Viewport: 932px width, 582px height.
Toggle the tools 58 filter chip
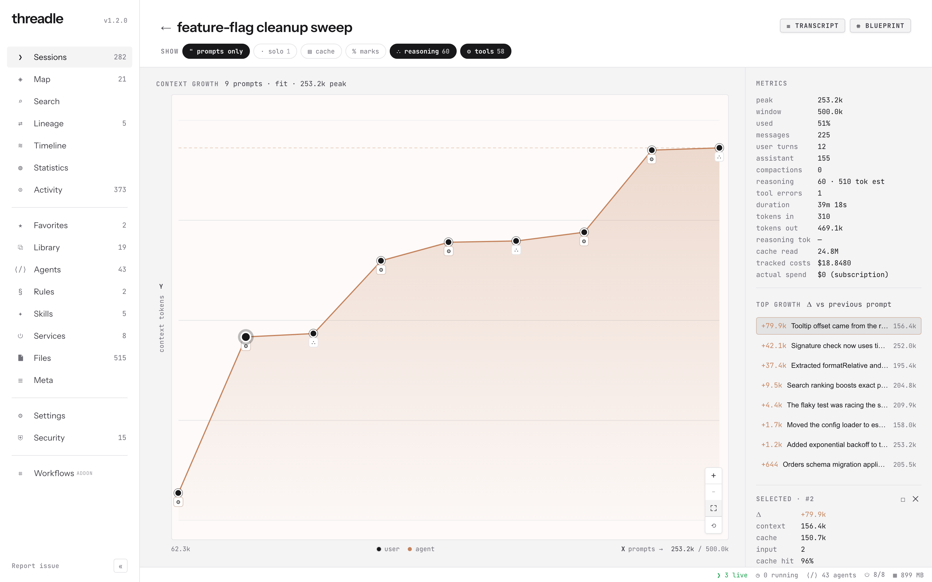[485, 51]
